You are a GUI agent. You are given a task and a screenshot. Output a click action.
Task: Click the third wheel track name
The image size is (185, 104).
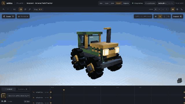(39, 103)
